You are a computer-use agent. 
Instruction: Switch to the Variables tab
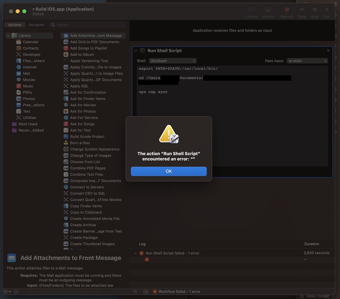(x=36, y=25)
